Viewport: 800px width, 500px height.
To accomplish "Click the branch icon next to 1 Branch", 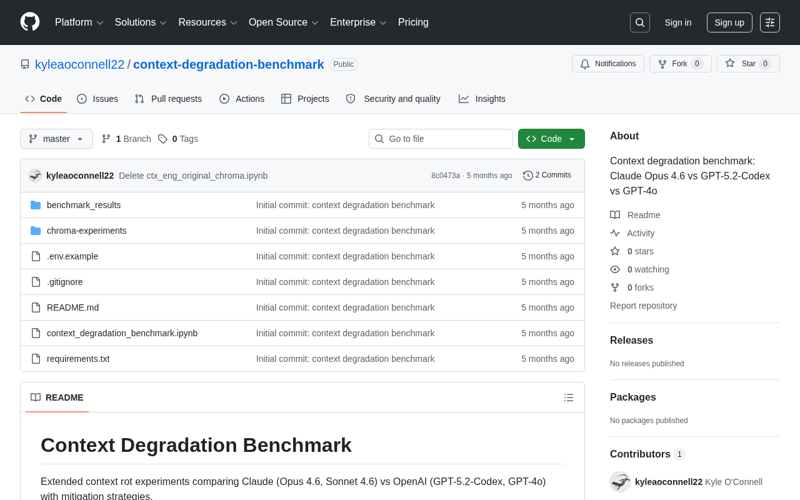I will click(x=106, y=139).
